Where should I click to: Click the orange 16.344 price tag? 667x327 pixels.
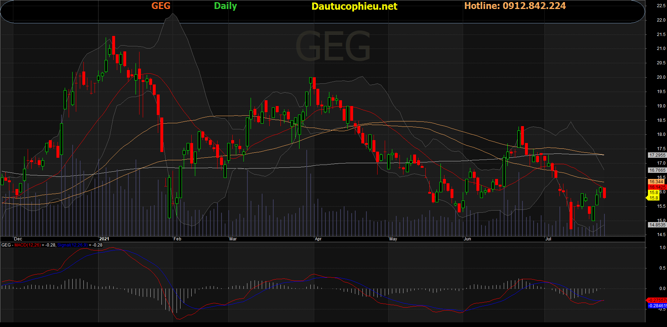click(656, 182)
